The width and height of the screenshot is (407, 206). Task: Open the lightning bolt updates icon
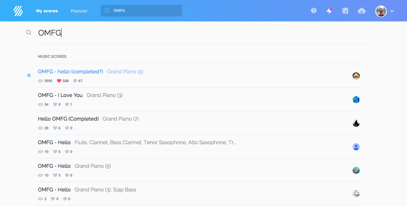pos(329,11)
